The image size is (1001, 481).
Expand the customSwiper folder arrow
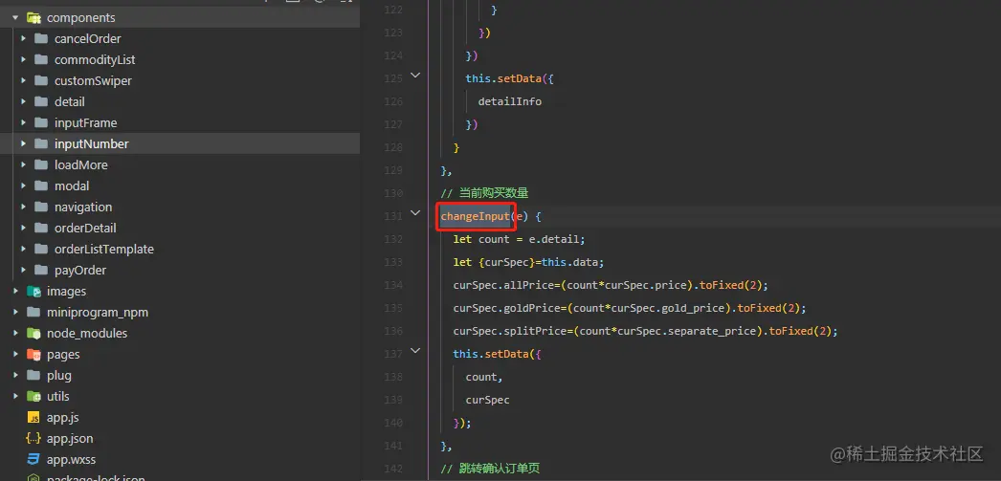coord(23,81)
